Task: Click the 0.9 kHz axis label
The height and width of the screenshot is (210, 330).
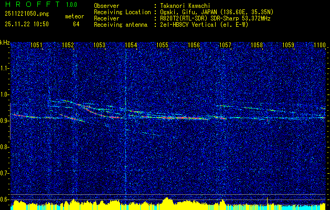Action: click(x=4, y=121)
